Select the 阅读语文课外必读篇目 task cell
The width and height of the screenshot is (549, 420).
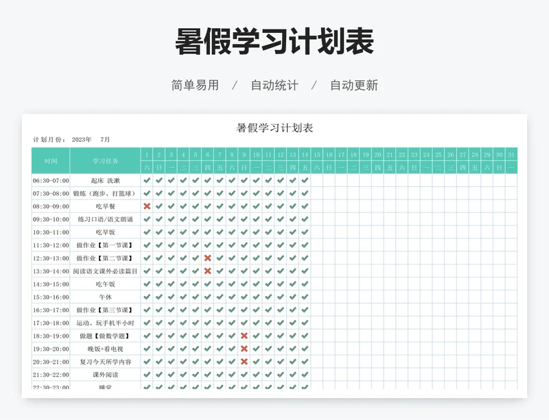(106, 271)
